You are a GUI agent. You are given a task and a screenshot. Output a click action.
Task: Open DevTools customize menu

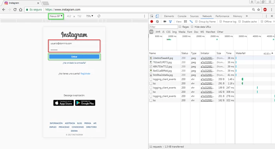pyautogui.click(x=266, y=16)
